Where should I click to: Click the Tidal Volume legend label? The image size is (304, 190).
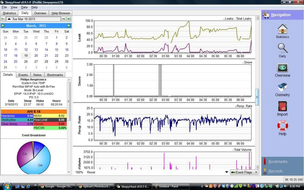pyautogui.click(x=242, y=150)
